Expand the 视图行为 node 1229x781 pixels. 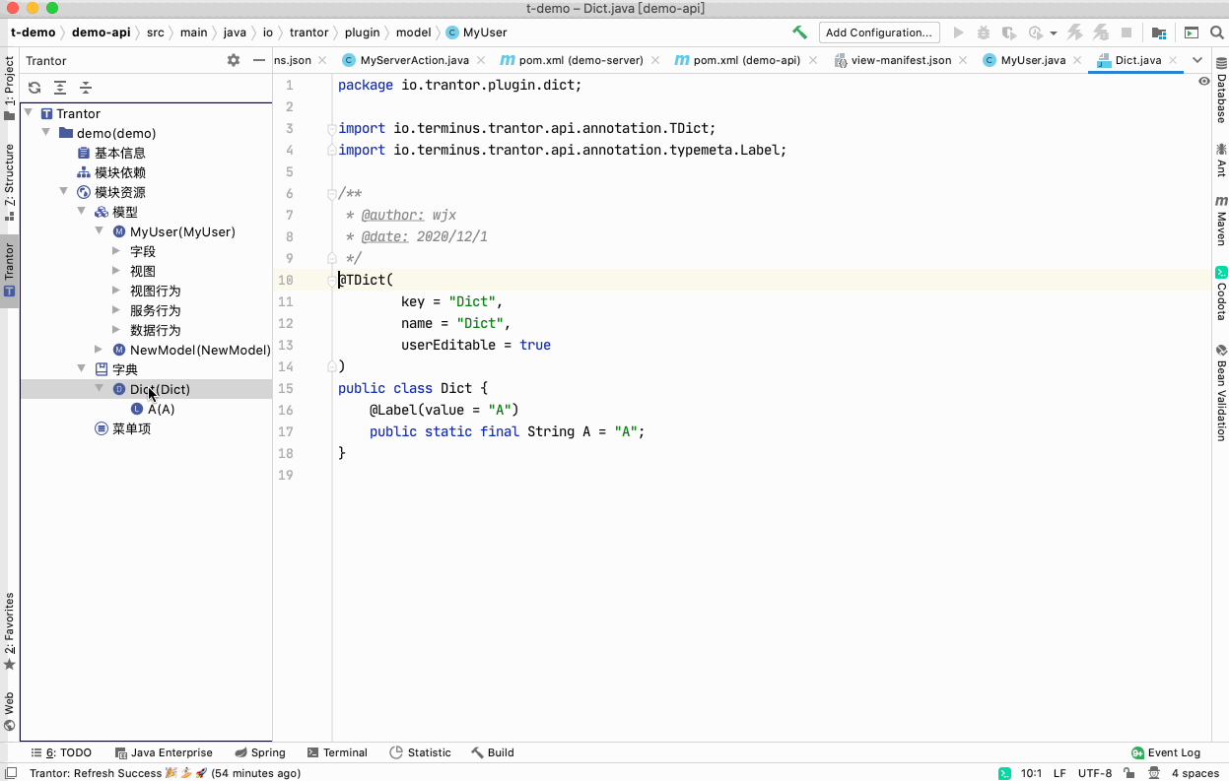116,291
